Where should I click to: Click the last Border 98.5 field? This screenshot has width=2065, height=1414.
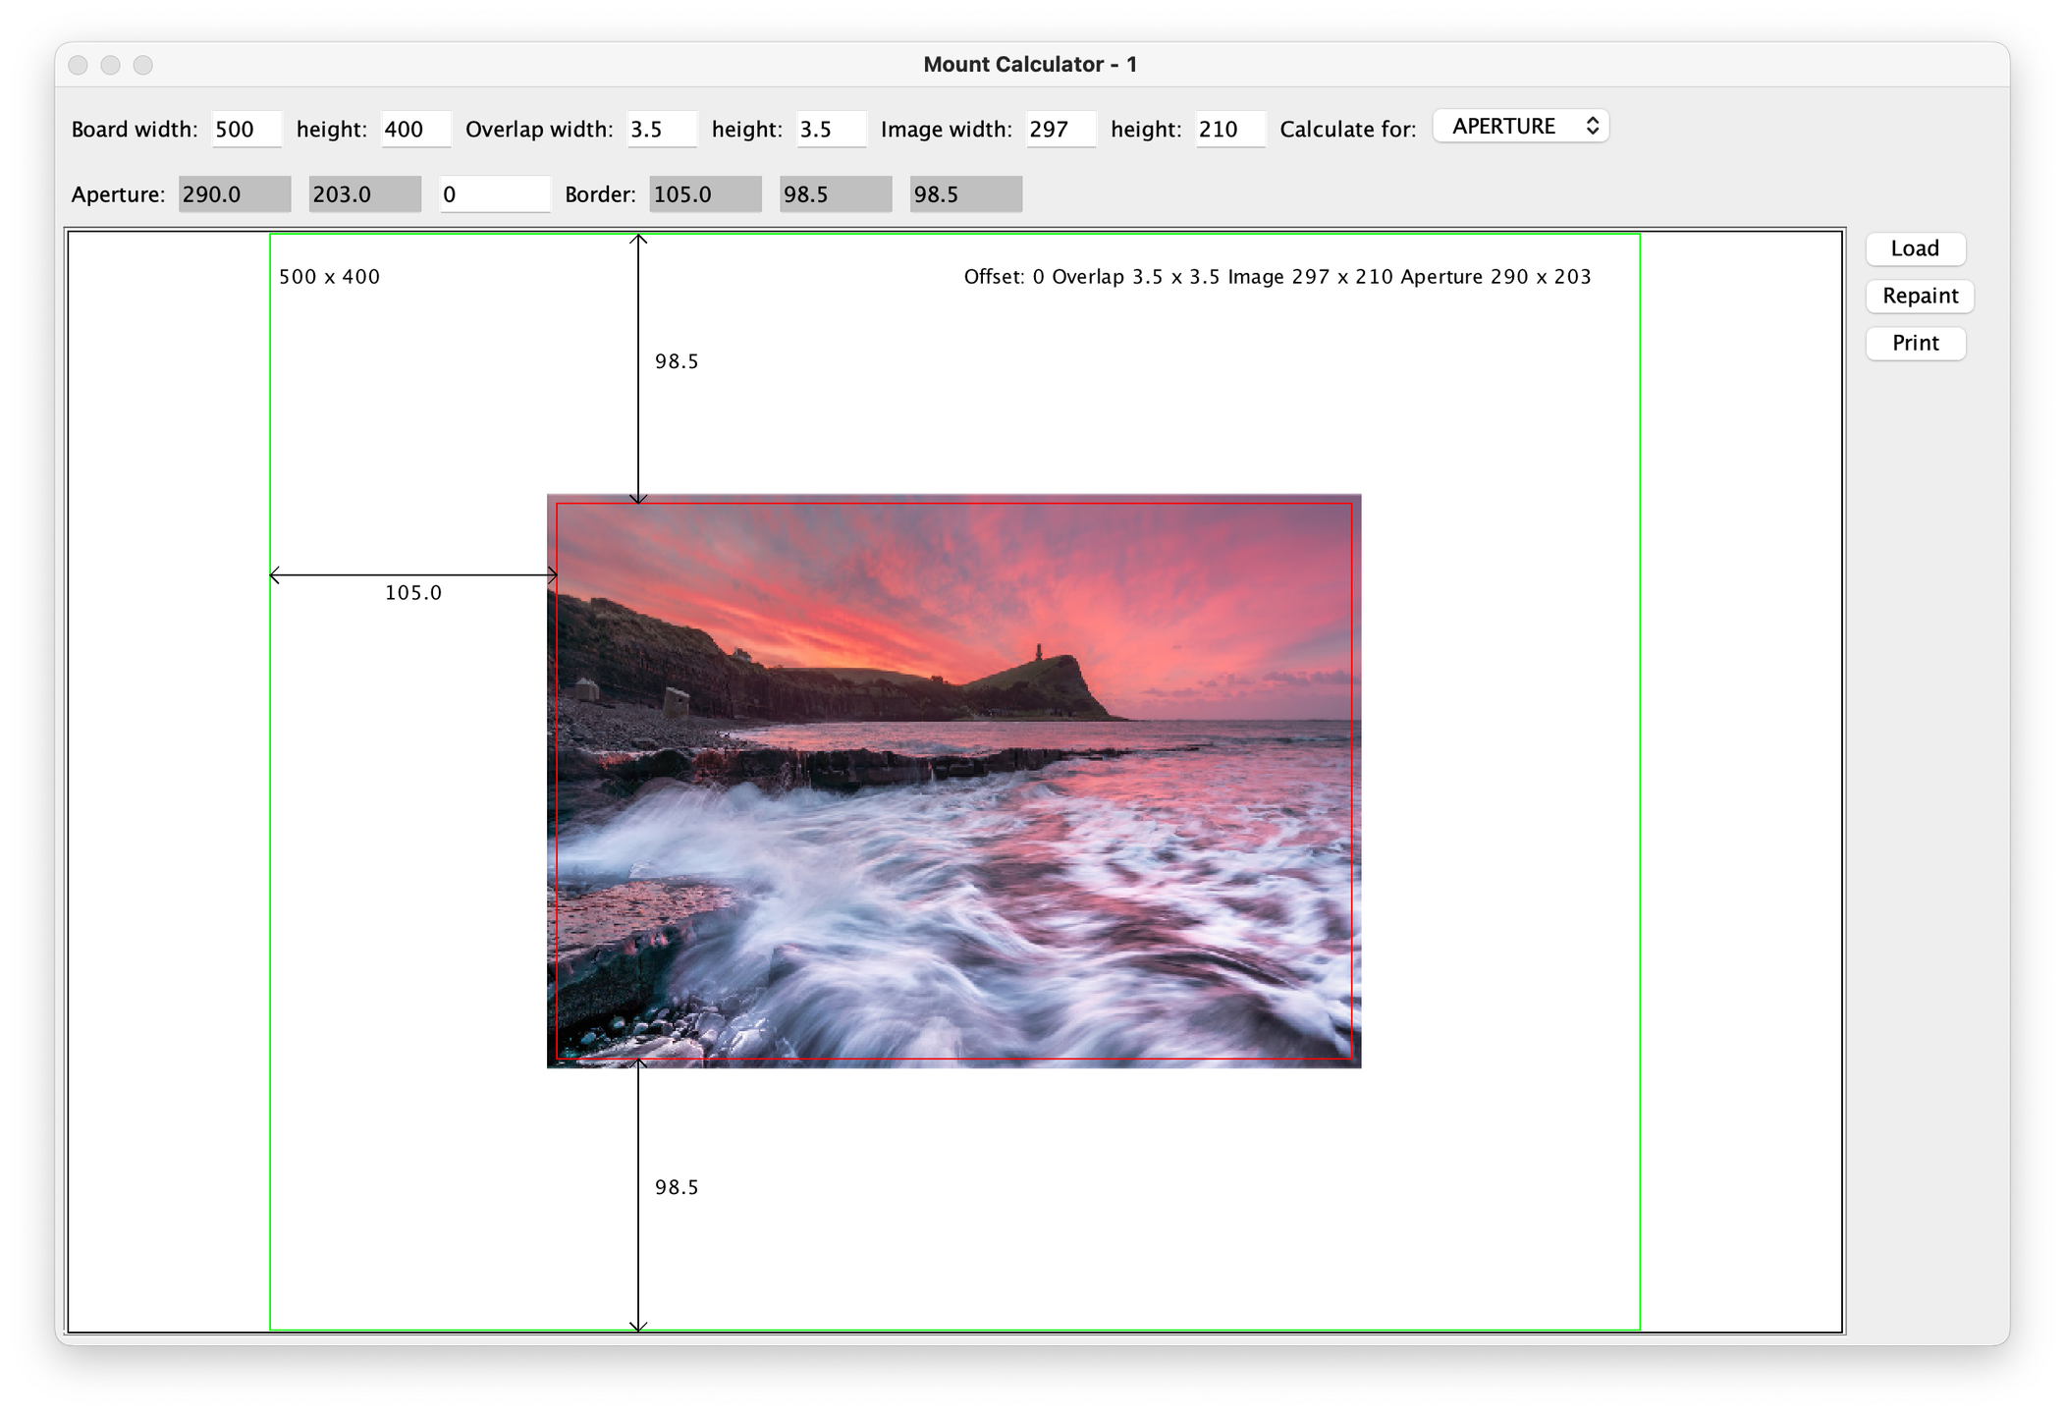click(x=965, y=194)
